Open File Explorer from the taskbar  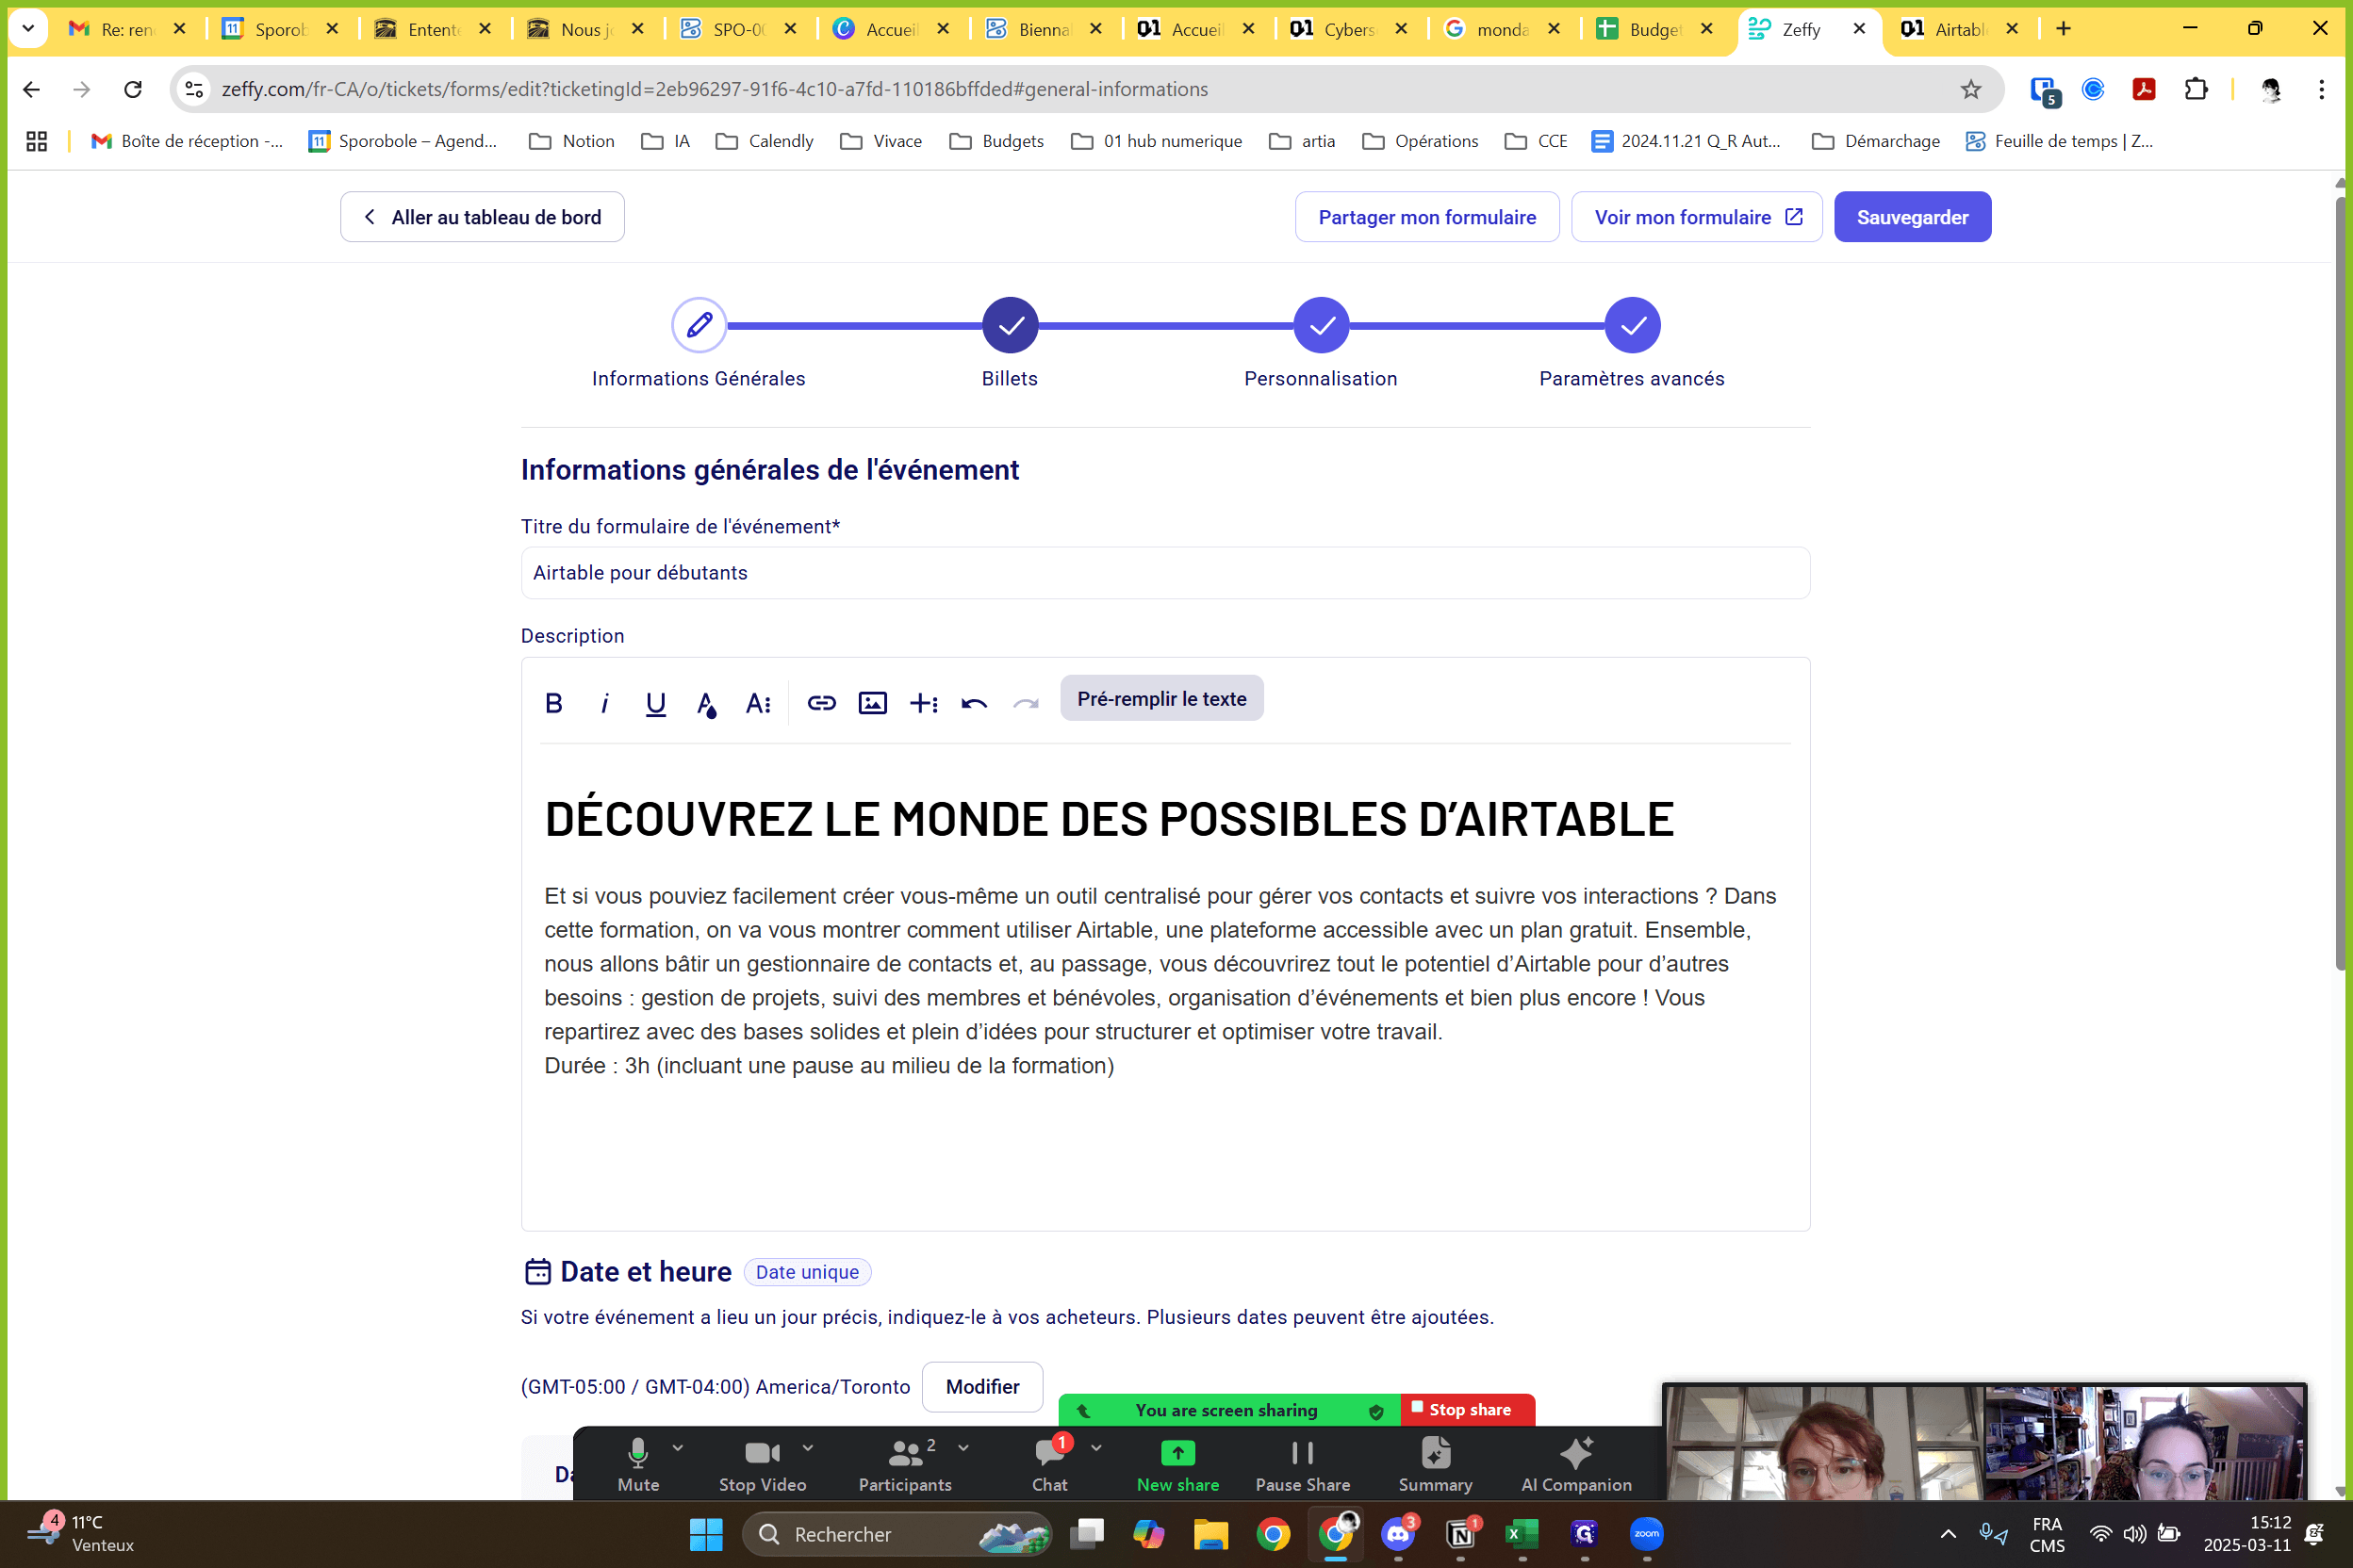pos(1210,1533)
